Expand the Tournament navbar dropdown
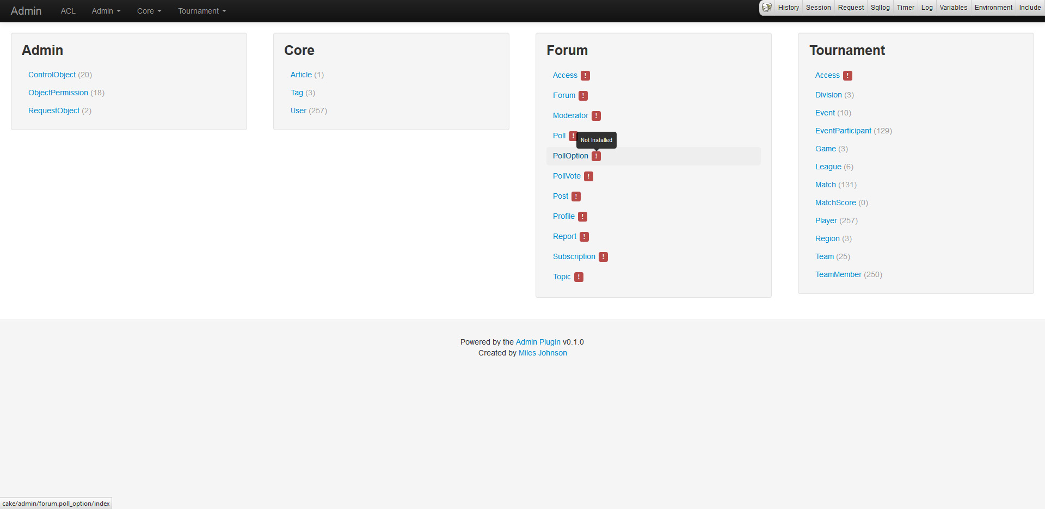Viewport: 1045px width, 509px height. (x=201, y=11)
